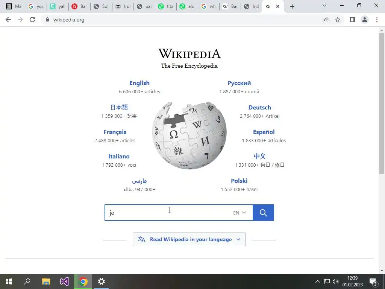Open the Русский Wikipedia link
This screenshot has width=385, height=289.
point(239,83)
